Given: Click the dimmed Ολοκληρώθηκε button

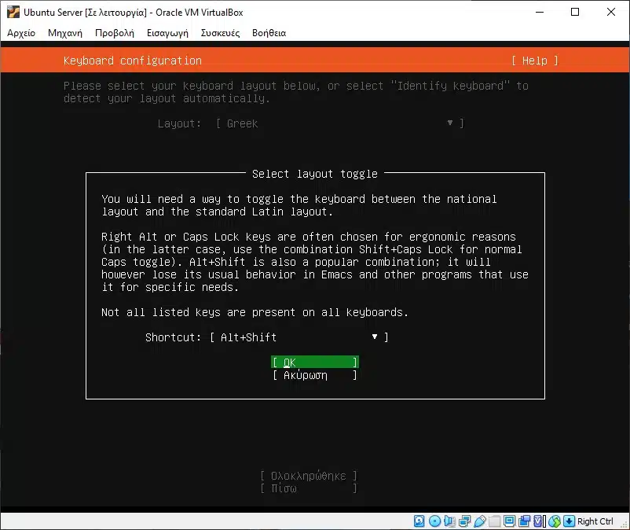Looking at the screenshot, I should click(309, 476).
